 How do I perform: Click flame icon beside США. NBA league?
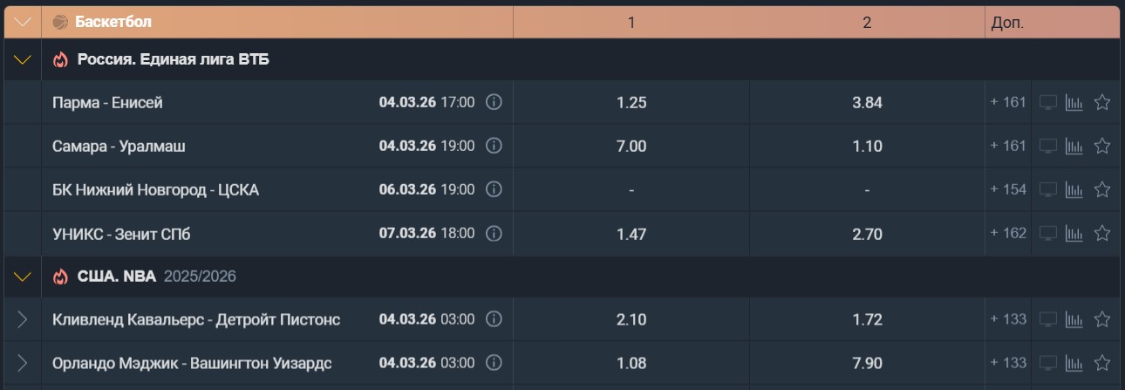60,277
